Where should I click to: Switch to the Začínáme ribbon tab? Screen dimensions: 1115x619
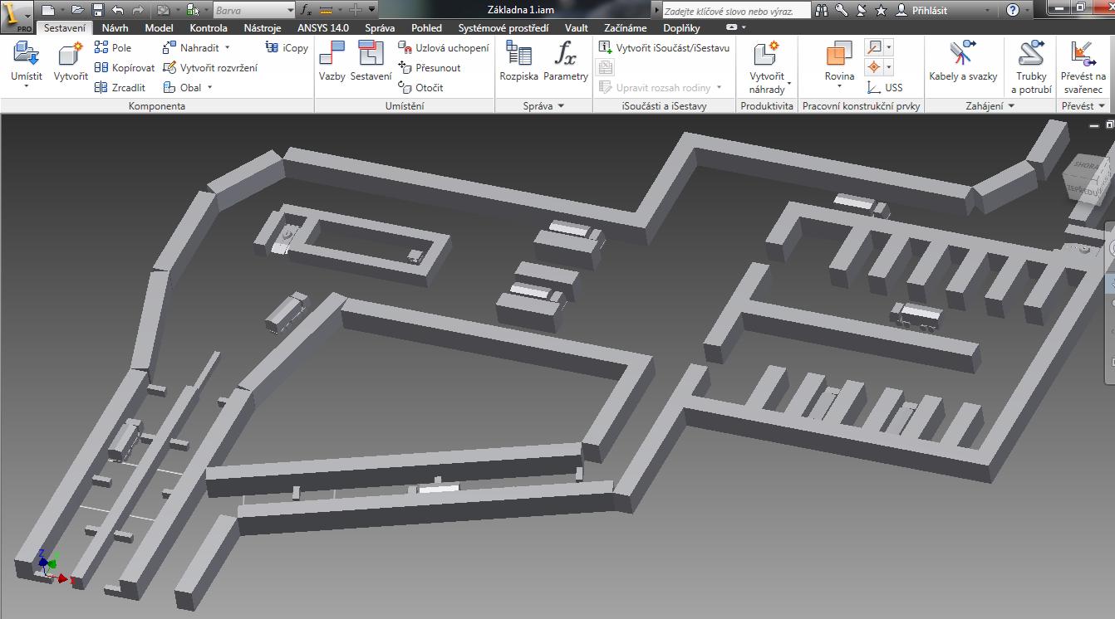click(625, 28)
